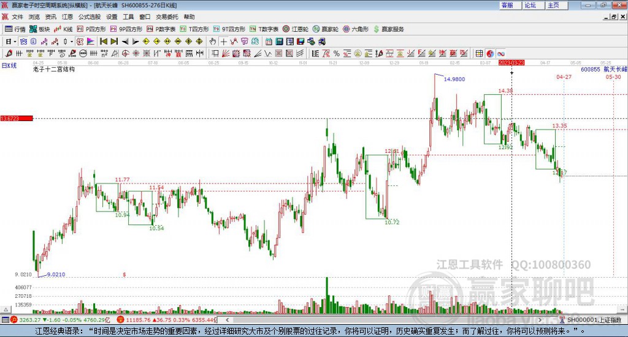Click the red 13.6723 price marker

(17, 118)
